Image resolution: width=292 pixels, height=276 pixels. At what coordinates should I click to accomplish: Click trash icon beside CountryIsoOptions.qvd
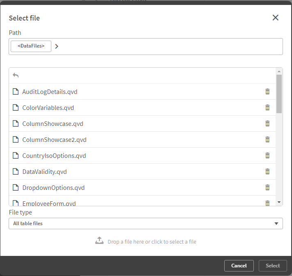[267, 155]
